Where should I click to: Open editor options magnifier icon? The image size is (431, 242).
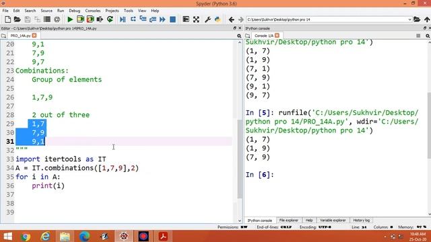coord(239,36)
